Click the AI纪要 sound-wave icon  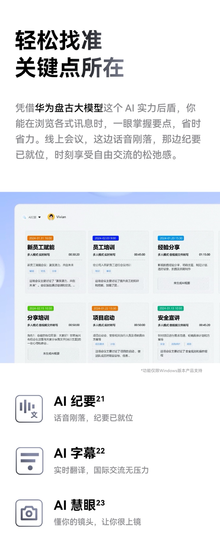29,409
